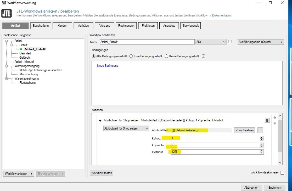Switch to the Beschaffung tab
This screenshot has height=191, width=292.
[x=41, y=26]
